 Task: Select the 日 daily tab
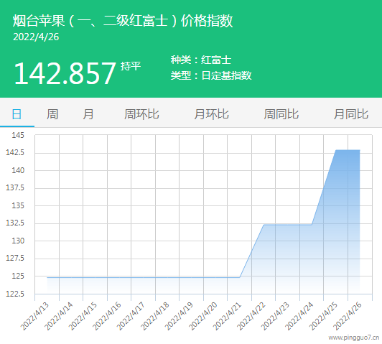click(17, 114)
